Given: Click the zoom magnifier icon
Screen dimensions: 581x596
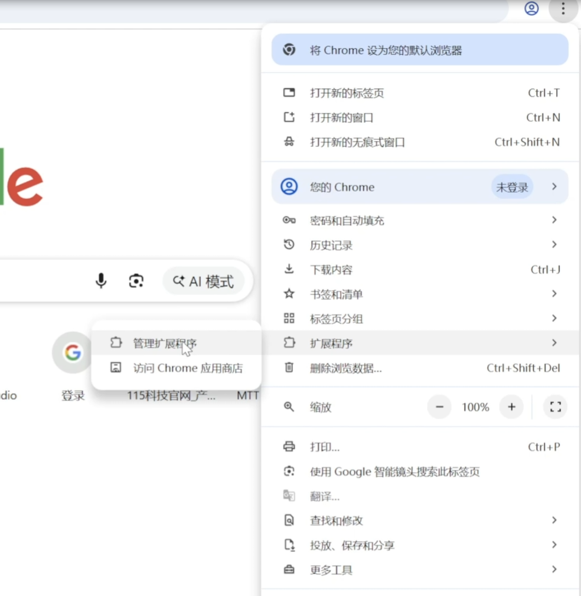Looking at the screenshot, I should [x=289, y=407].
